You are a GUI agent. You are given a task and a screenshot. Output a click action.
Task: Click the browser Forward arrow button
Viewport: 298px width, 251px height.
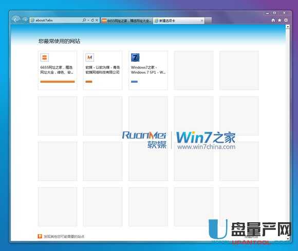pyautogui.click(x=25, y=20)
